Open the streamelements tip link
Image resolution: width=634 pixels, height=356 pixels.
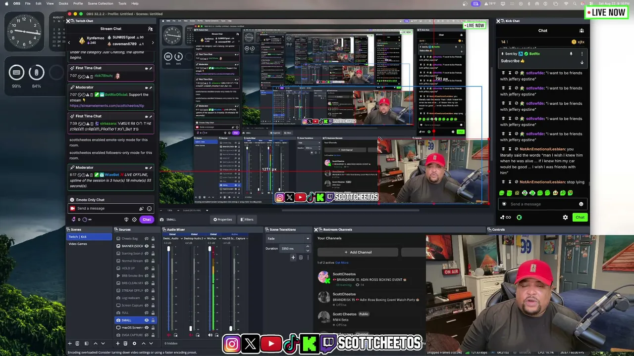107,106
